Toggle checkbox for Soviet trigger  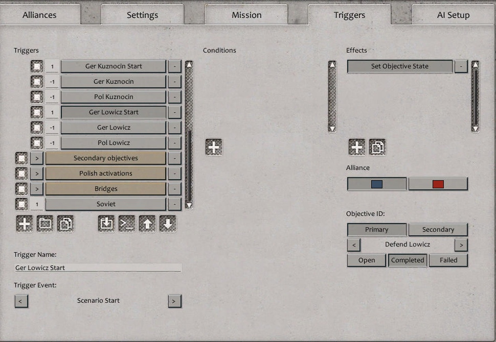(x=21, y=204)
